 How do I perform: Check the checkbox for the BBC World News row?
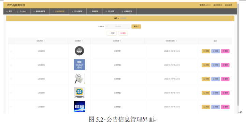11,65
